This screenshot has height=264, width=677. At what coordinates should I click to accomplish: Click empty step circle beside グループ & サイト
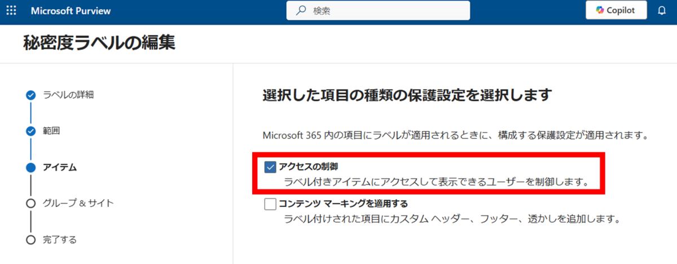[31, 204]
